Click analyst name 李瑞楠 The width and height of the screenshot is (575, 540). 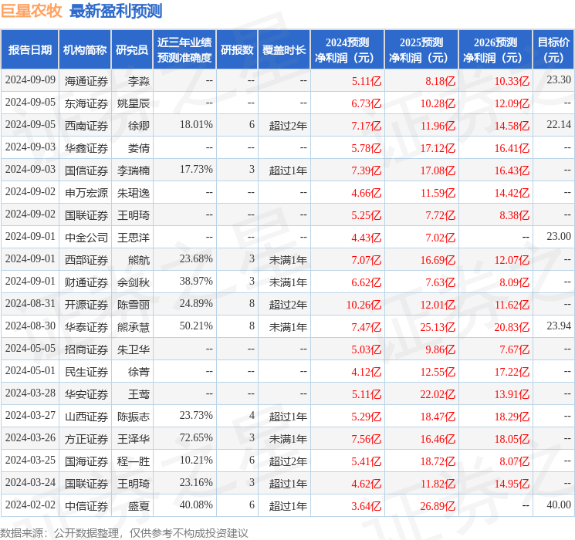coord(134,170)
